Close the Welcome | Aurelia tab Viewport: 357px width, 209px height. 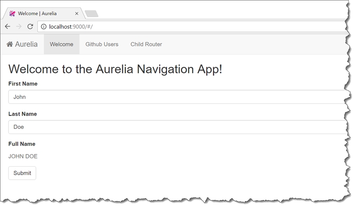click(x=77, y=14)
